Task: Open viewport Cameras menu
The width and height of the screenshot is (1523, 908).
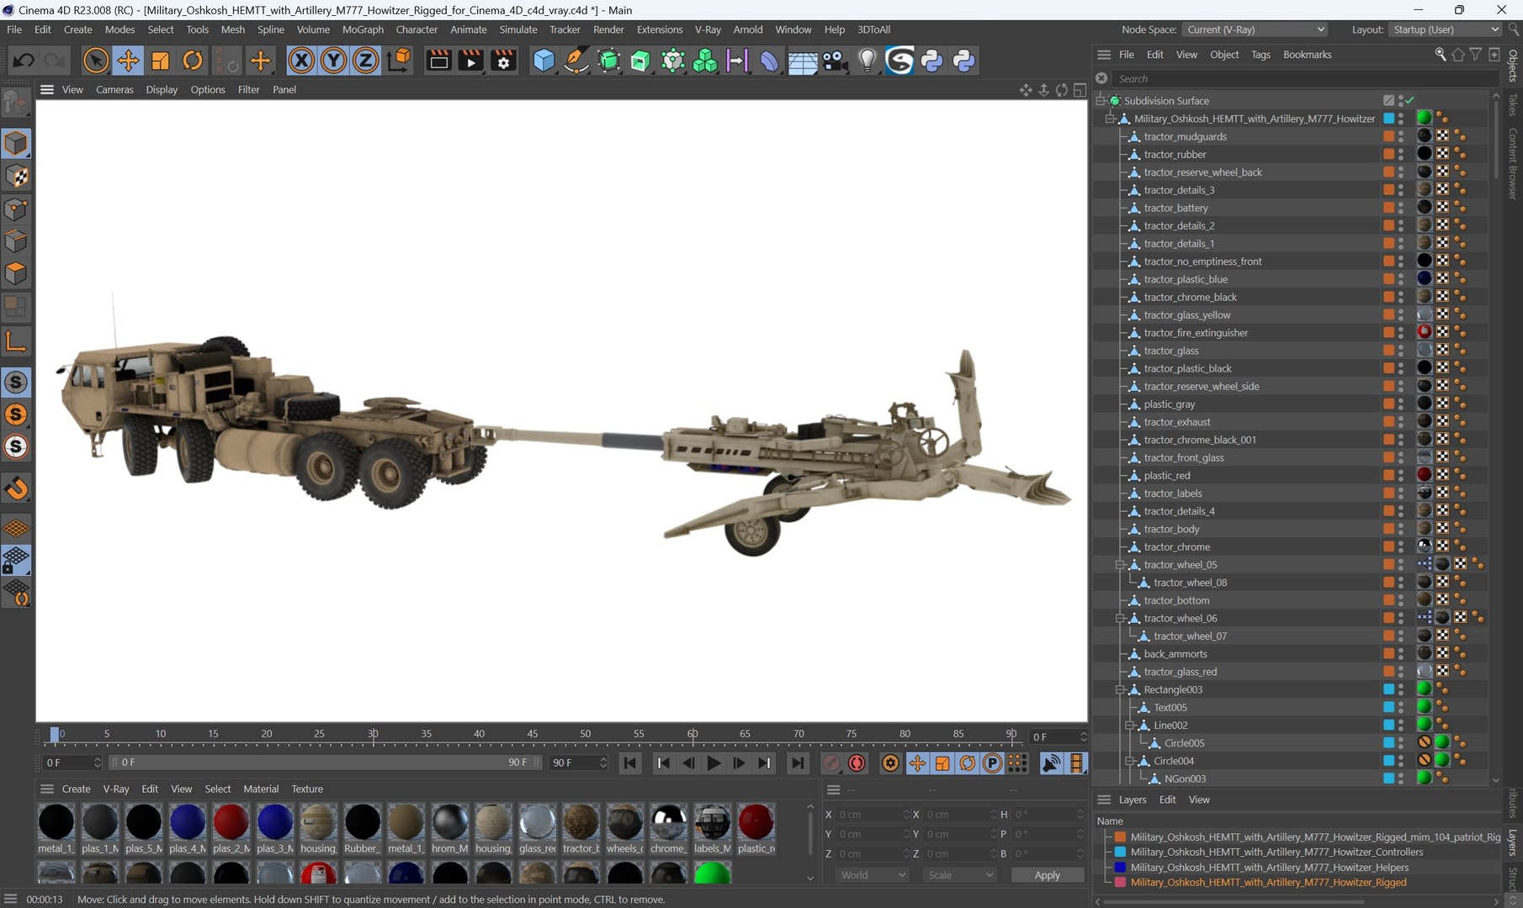Action: pyautogui.click(x=114, y=89)
